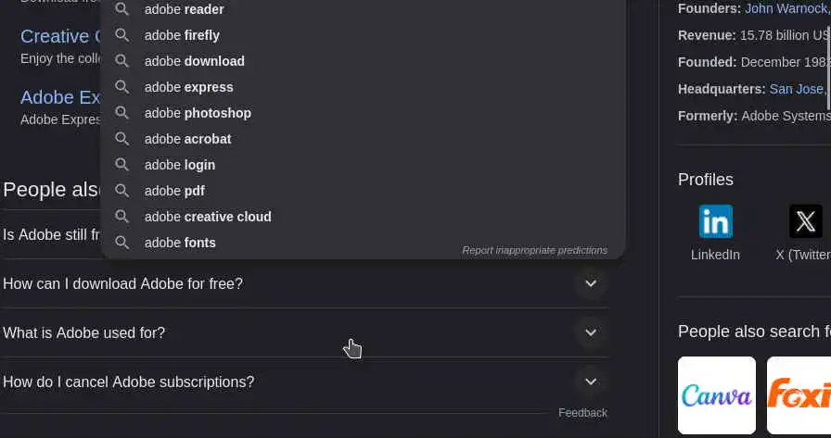Screen dimensions: 831x438
Task: Expand "How do I cancel Adobe subscriptions?" question
Action: (591, 382)
